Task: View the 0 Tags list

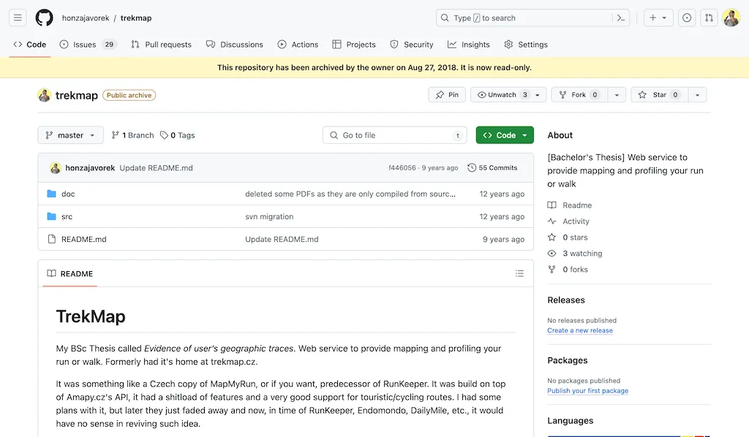Action: tap(178, 135)
